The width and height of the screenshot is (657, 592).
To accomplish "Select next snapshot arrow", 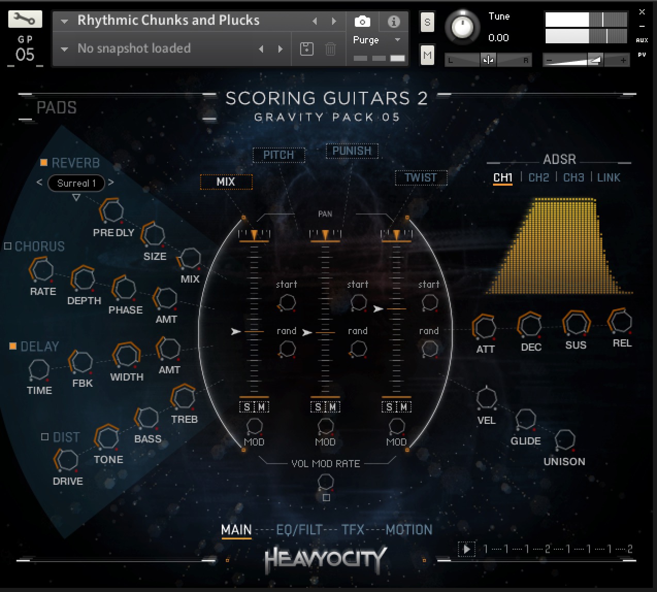I will point(280,49).
